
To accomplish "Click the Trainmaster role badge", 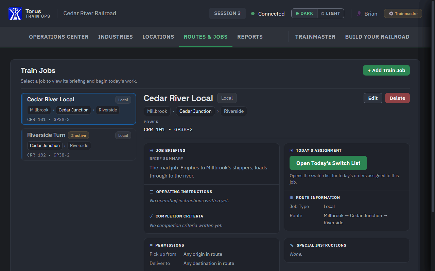I will (403, 14).
